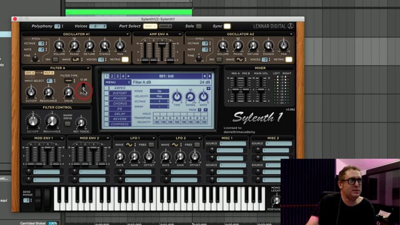
Task: Open the display MENU dropdown
Action: 117,82
